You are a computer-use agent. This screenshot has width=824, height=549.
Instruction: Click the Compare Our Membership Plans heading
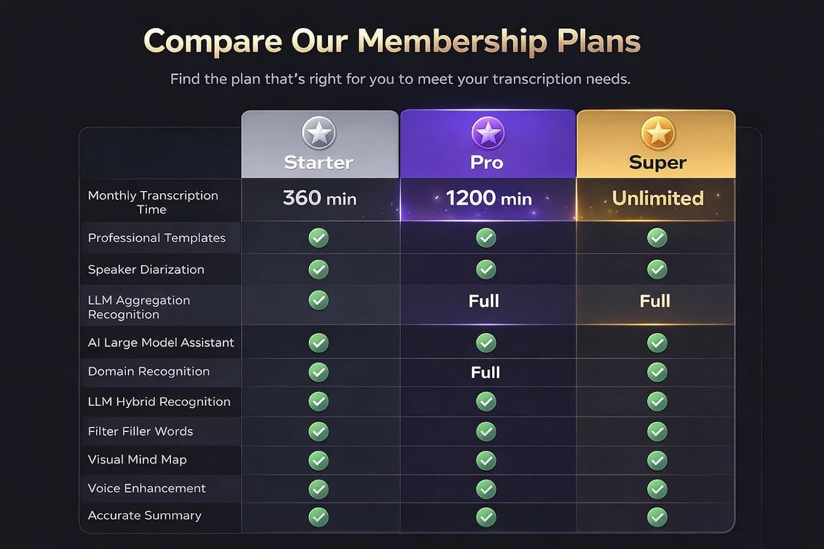click(x=392, y=41)
